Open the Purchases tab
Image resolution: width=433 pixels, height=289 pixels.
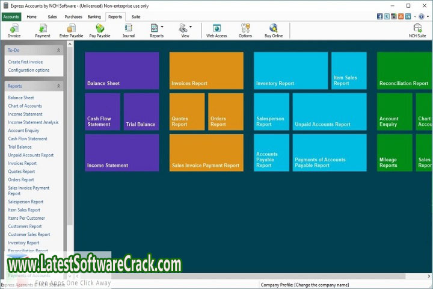click(73, 17)
